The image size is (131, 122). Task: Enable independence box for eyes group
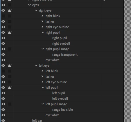pos(10,5)
